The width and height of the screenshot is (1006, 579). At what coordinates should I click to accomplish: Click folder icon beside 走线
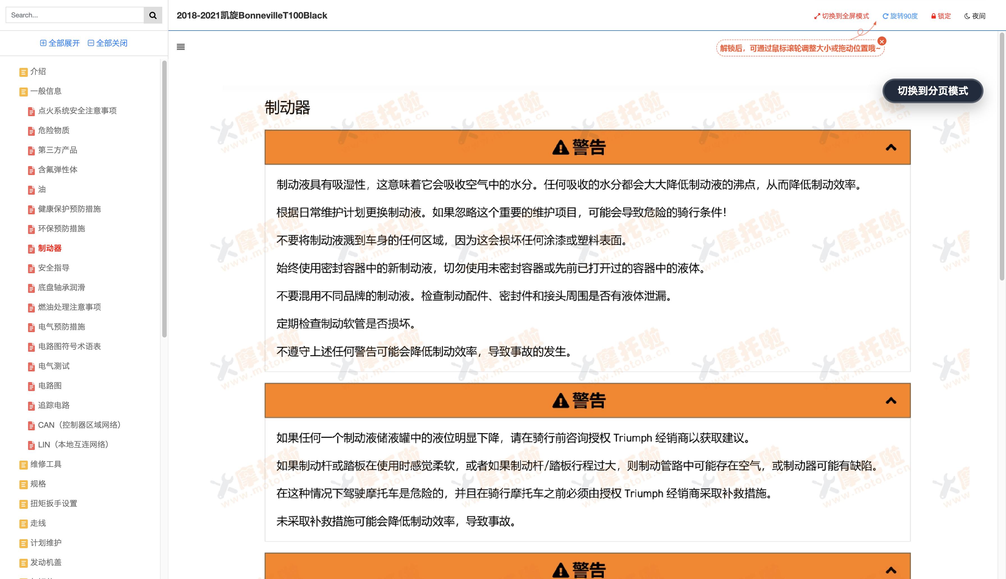(x=24, y=524)
